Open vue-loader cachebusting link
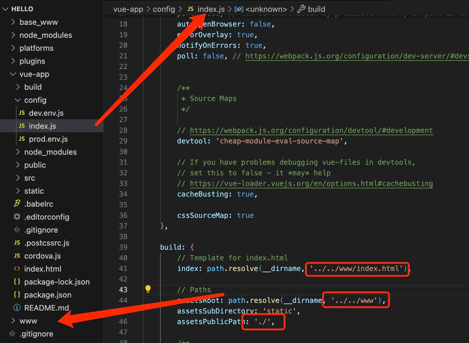The width and height of the screenshot is (469, 343). (311, 183)
